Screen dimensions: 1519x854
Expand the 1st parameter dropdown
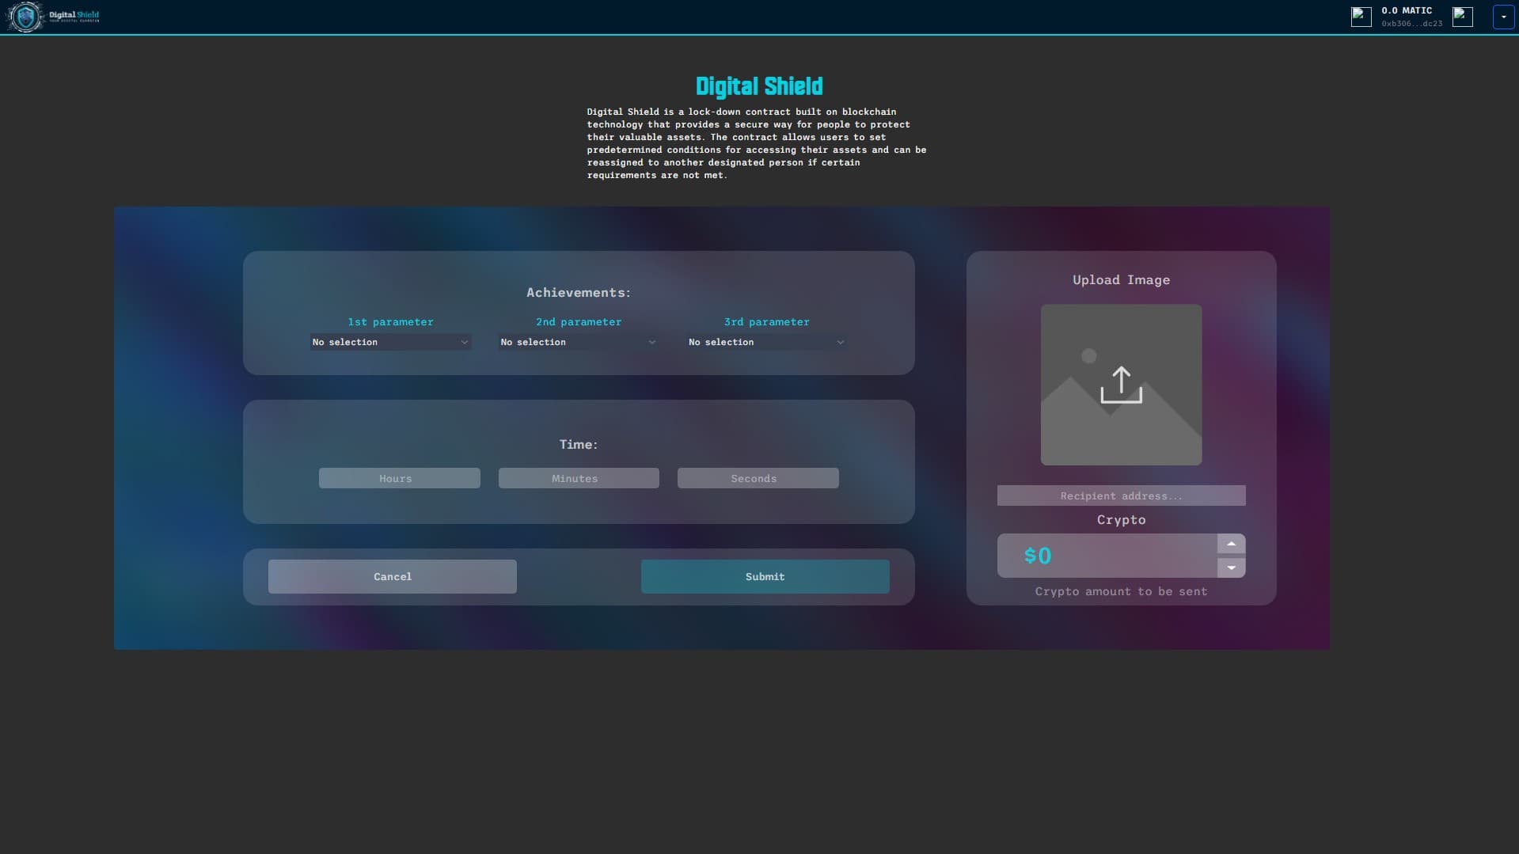[390, 342]
